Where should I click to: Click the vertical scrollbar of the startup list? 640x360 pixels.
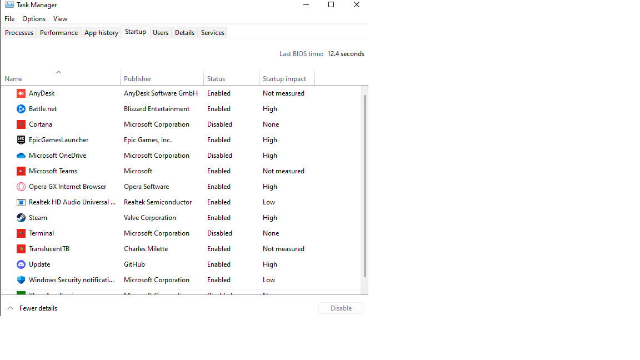point(365,186)
